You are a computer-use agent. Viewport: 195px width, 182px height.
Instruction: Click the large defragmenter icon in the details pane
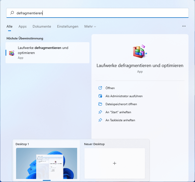(140, 51)
